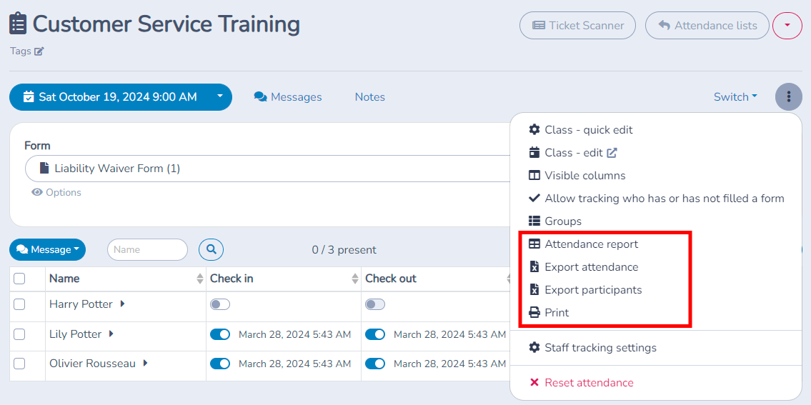The height and width of the screenshot is (405, 811).
Task: Enable Harry Potter's check out toggle
Action: tap(375, 305)
